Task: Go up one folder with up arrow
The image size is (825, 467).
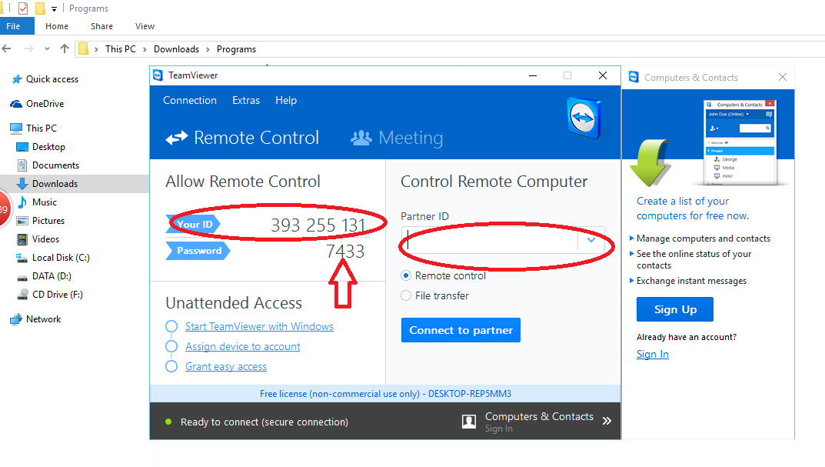Action: click(x=64, y=48)
